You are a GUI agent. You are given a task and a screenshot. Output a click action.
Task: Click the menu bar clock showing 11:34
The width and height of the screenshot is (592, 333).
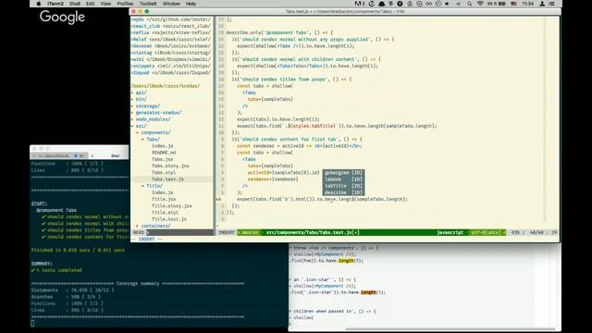coord(528,4)
